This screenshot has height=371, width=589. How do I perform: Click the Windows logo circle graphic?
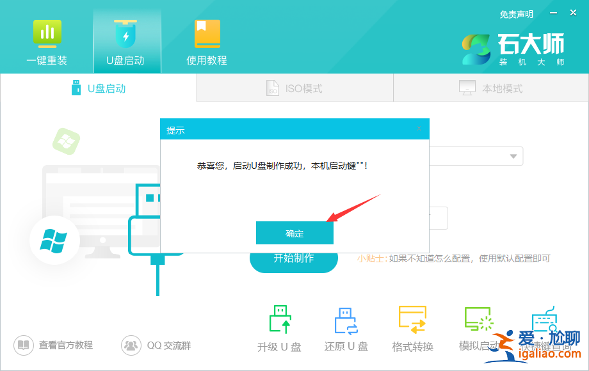[x=54, y=241]
